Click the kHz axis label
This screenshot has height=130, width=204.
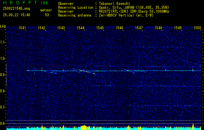click(3, 26)
